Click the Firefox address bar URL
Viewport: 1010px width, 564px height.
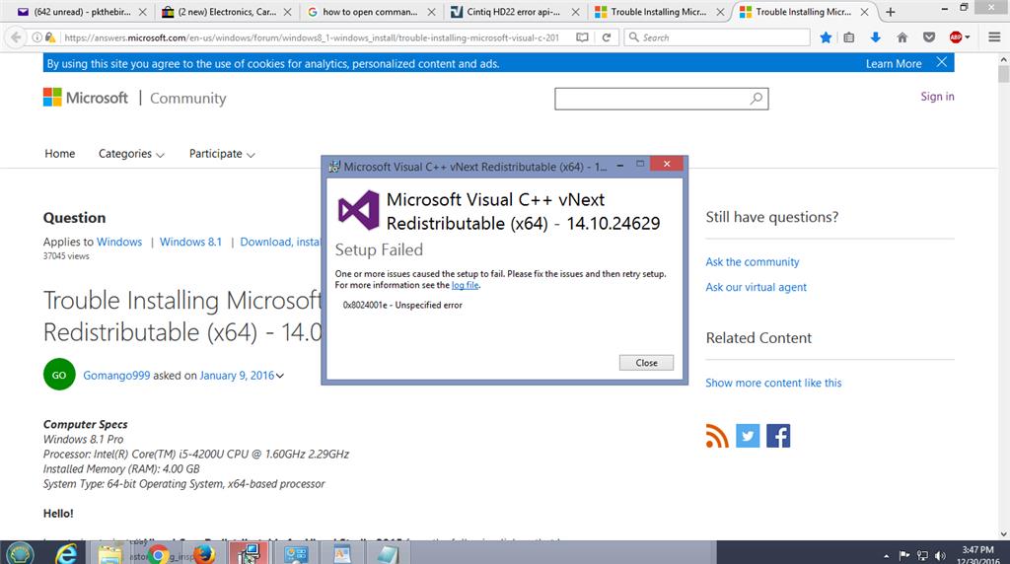[x=312, y=37]
